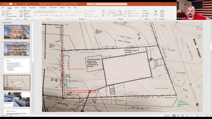Select the star shape in gallery
Image resolution: width=212 pixels, height=119 pixels.
(115, 16)
